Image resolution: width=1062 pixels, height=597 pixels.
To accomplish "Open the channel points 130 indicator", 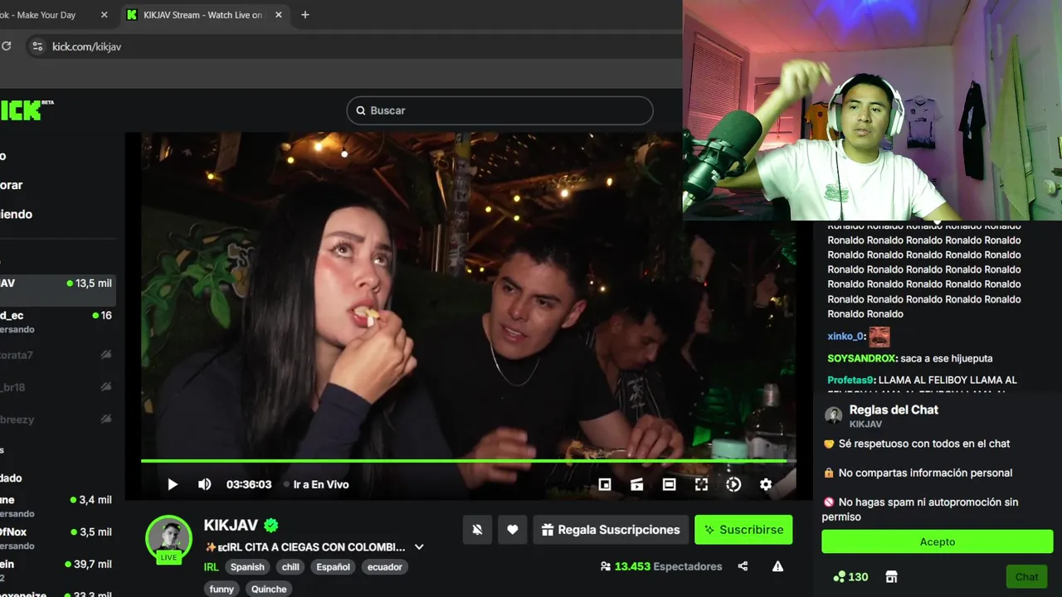I will click(x=850, y=577).
